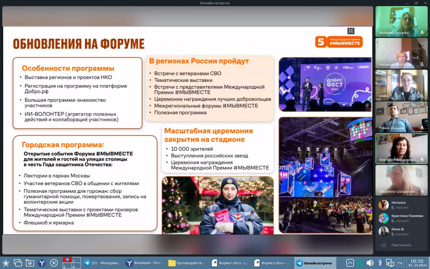430x269 pixels.
Task: Click the Kaspersky K tray icon
Action: pos(360,263)
